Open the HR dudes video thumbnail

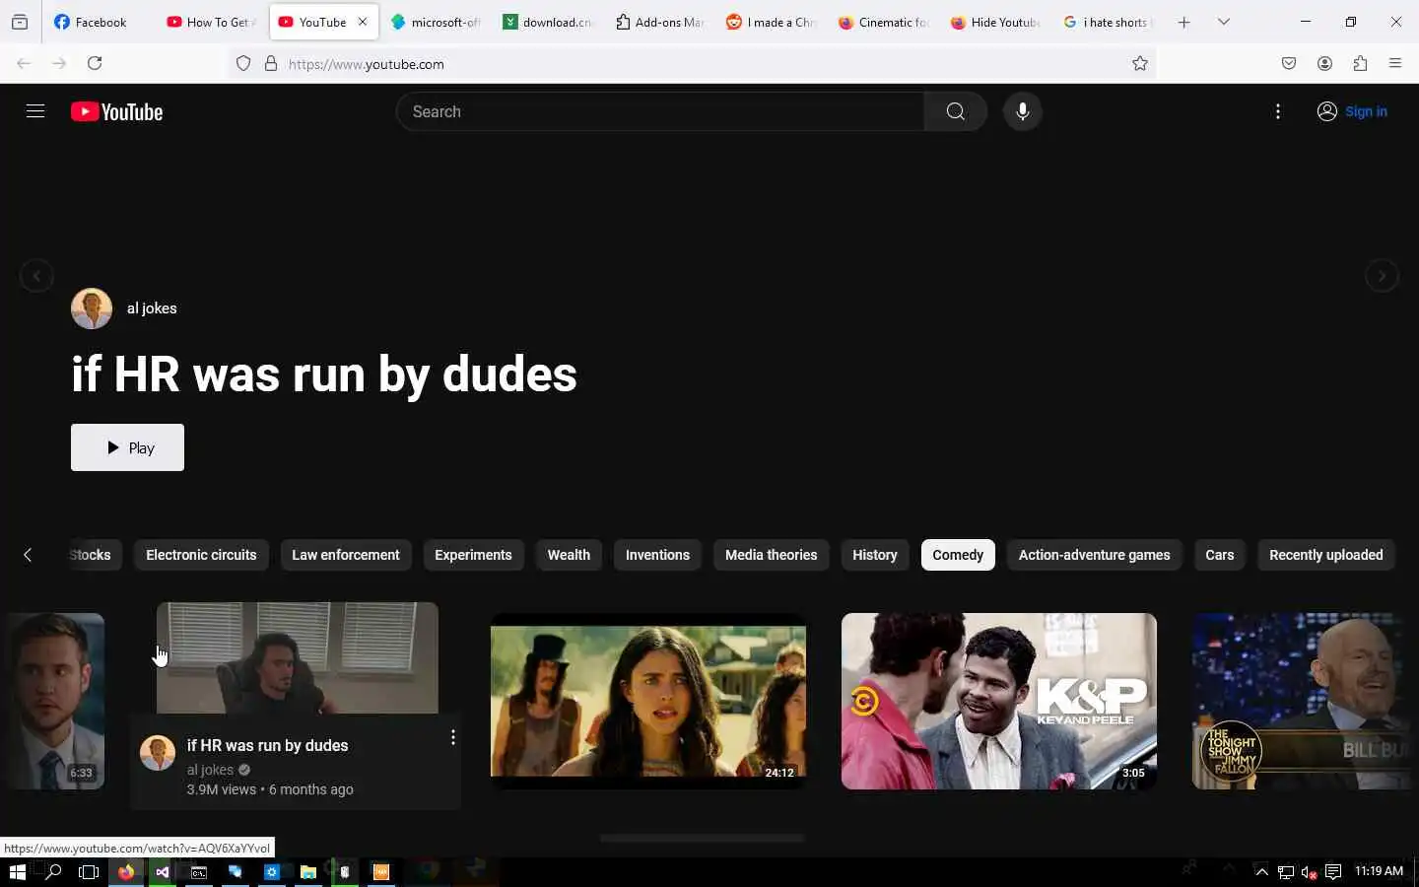pyautogui.click(x=298, y=657)
